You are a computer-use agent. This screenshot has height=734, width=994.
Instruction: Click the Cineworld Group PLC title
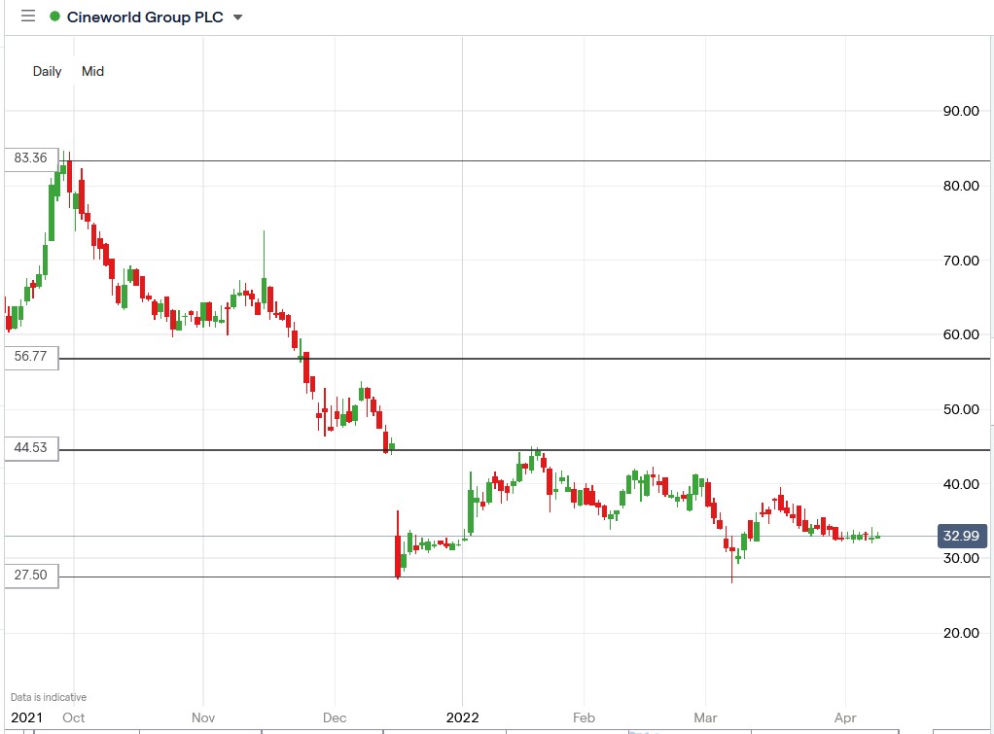click(x=144, y=17)
